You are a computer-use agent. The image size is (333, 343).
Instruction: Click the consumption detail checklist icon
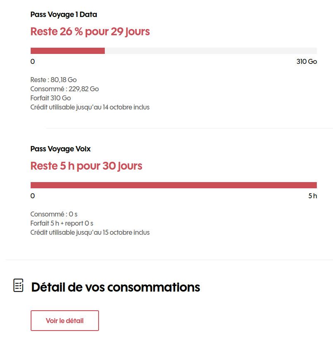18,285
